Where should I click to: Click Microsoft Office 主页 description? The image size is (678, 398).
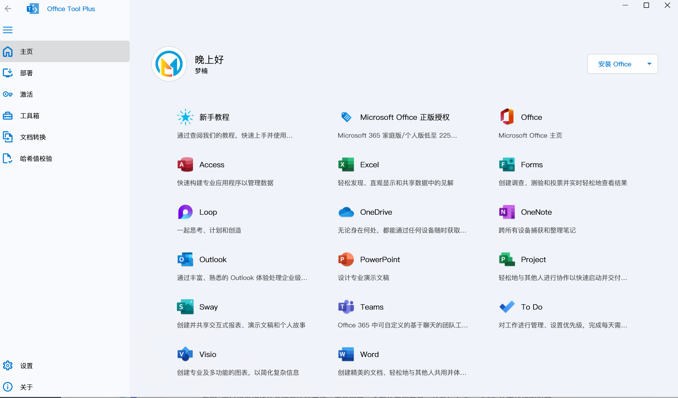[x=530, y=135]
